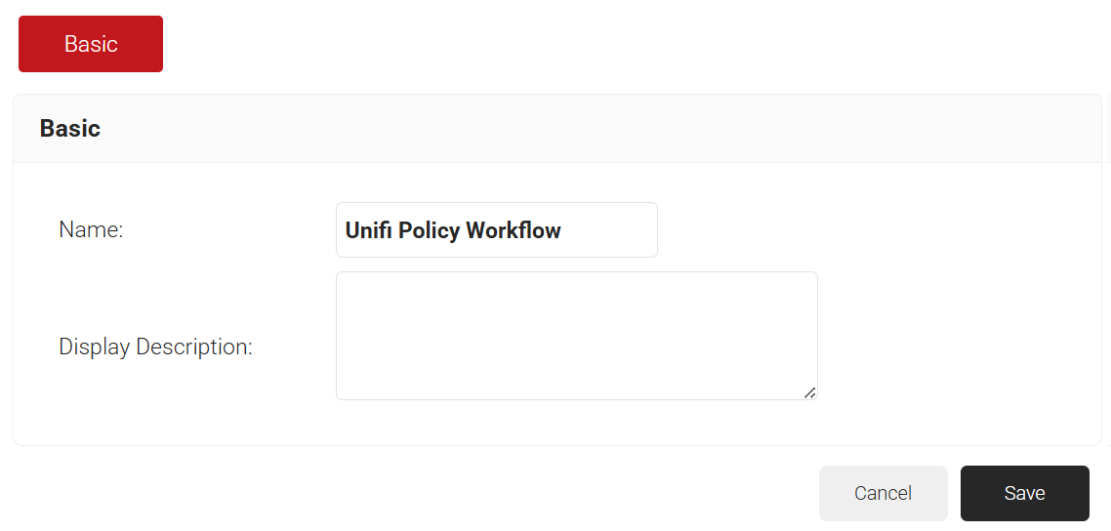Activate the empty Display Description box

tap(576, 335)
